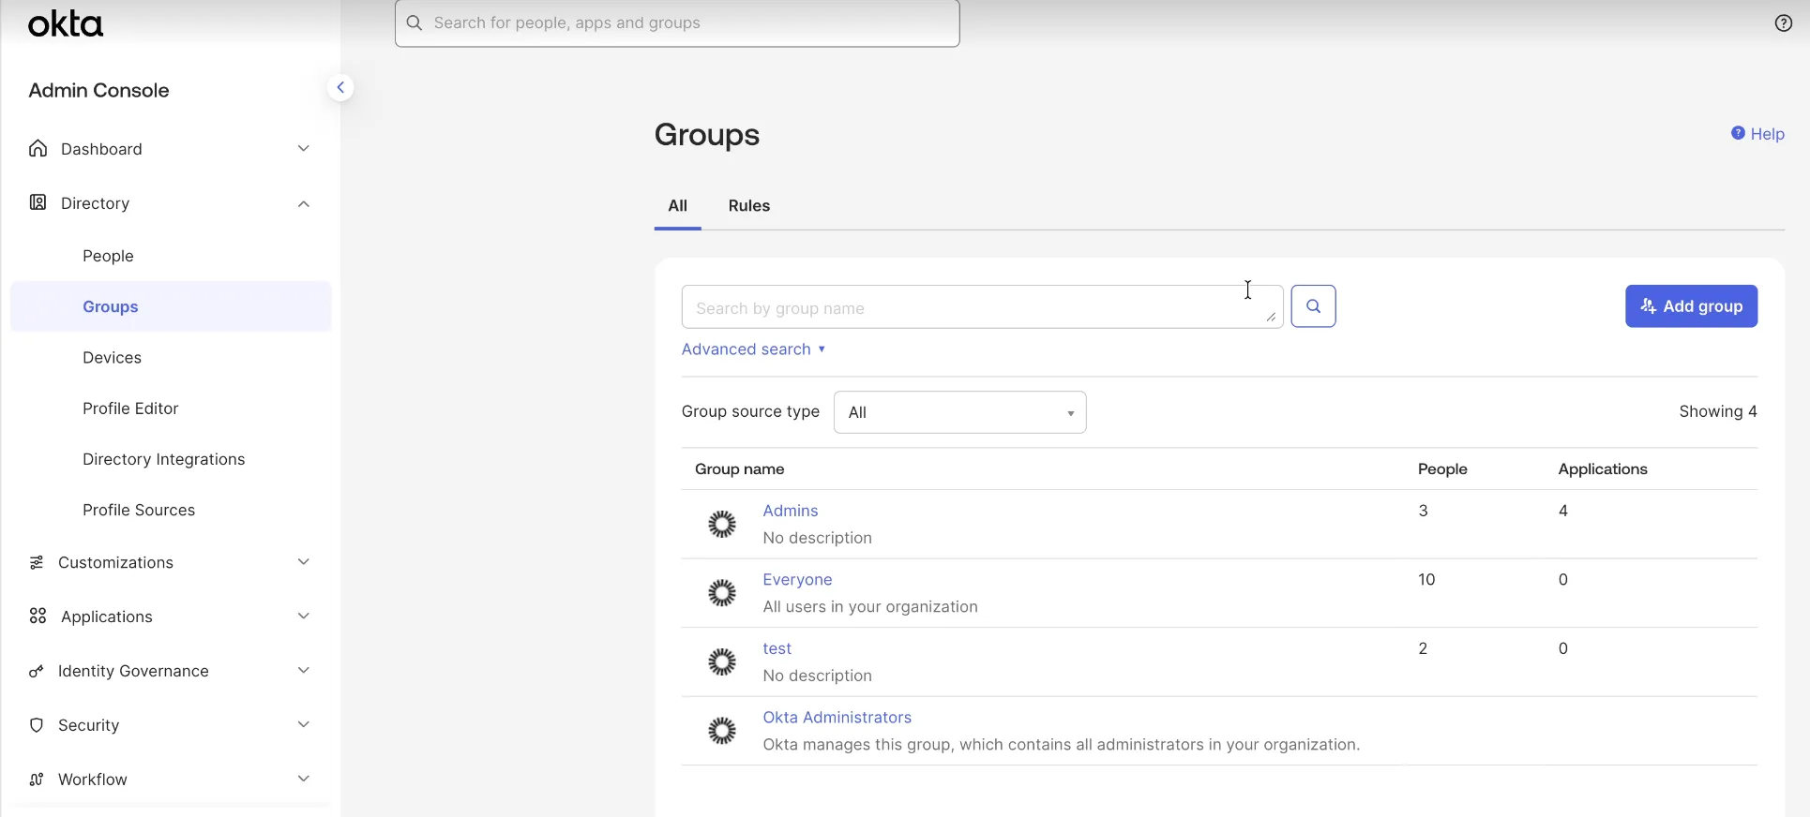Expand the Identity Governance chevron
Viewport: 1810px width, 817px height.
(303, 670)
